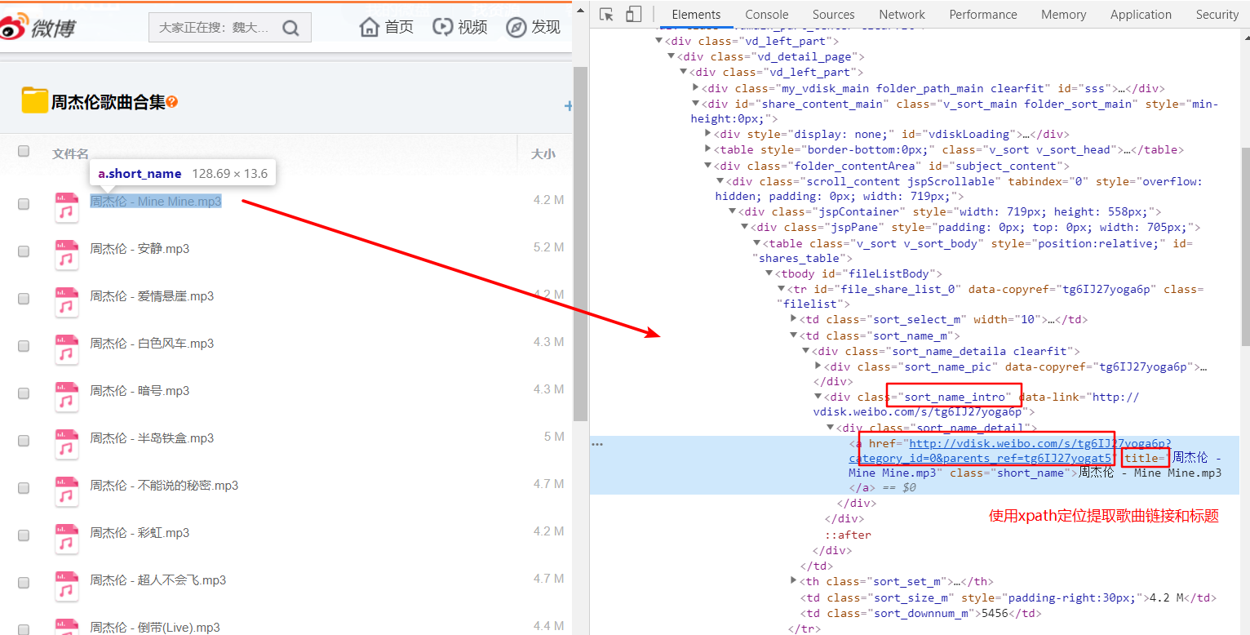This screenshot has height=635, width=1250.
Task: Open the 周杰伦 - 超人不会飞.mp3 link
Action: [158, 580]
